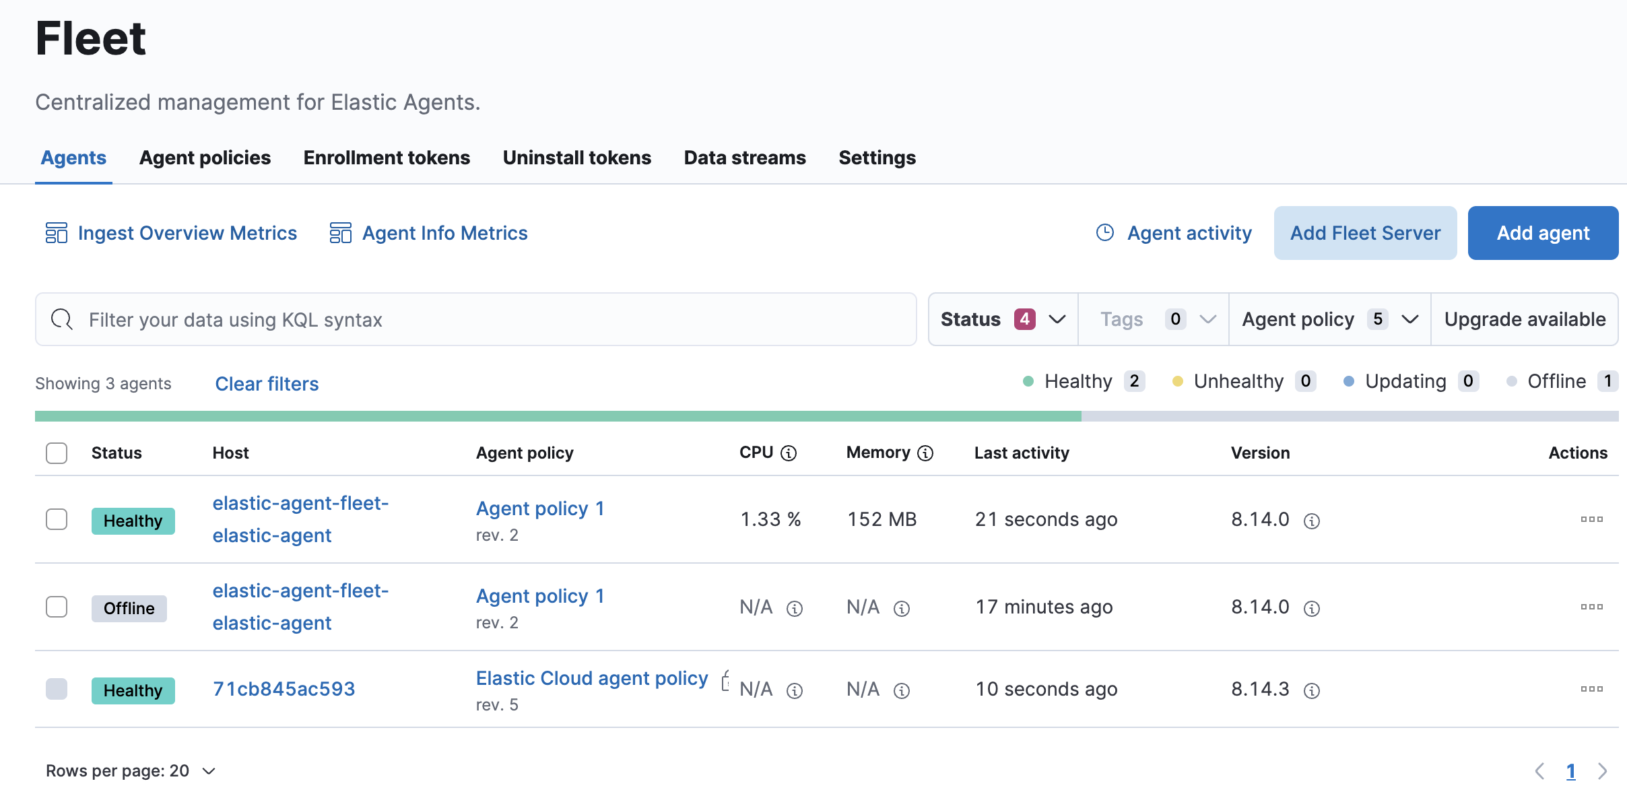Expand the Status filter dropdown

point(1003,319)
